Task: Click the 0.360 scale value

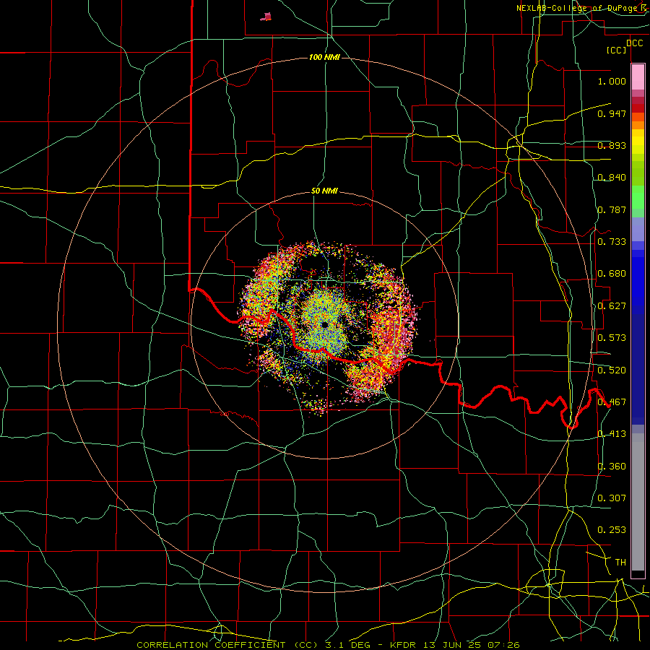Action: click(x=612, y=467)
